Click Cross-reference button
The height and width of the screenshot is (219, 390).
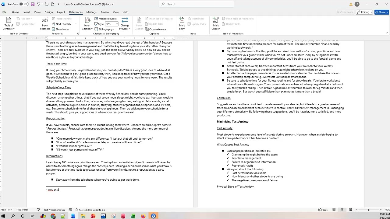pos(156,29)
